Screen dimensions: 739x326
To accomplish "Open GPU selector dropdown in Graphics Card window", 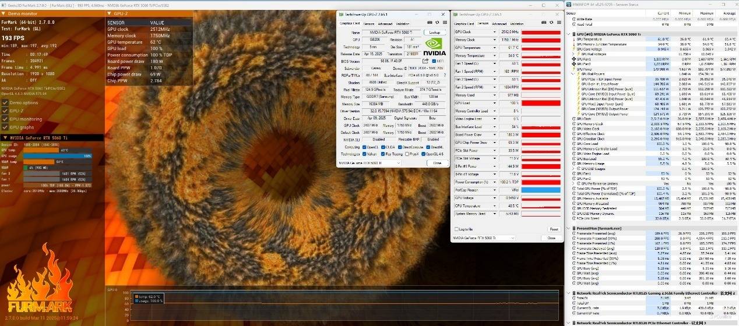I will 398,163.
